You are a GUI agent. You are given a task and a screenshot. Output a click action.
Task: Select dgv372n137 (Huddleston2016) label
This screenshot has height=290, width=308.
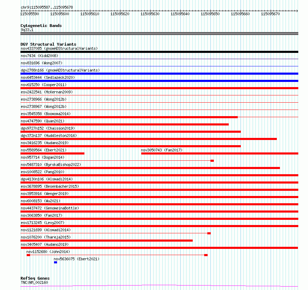pyautogui.click(x=49, y=135)
